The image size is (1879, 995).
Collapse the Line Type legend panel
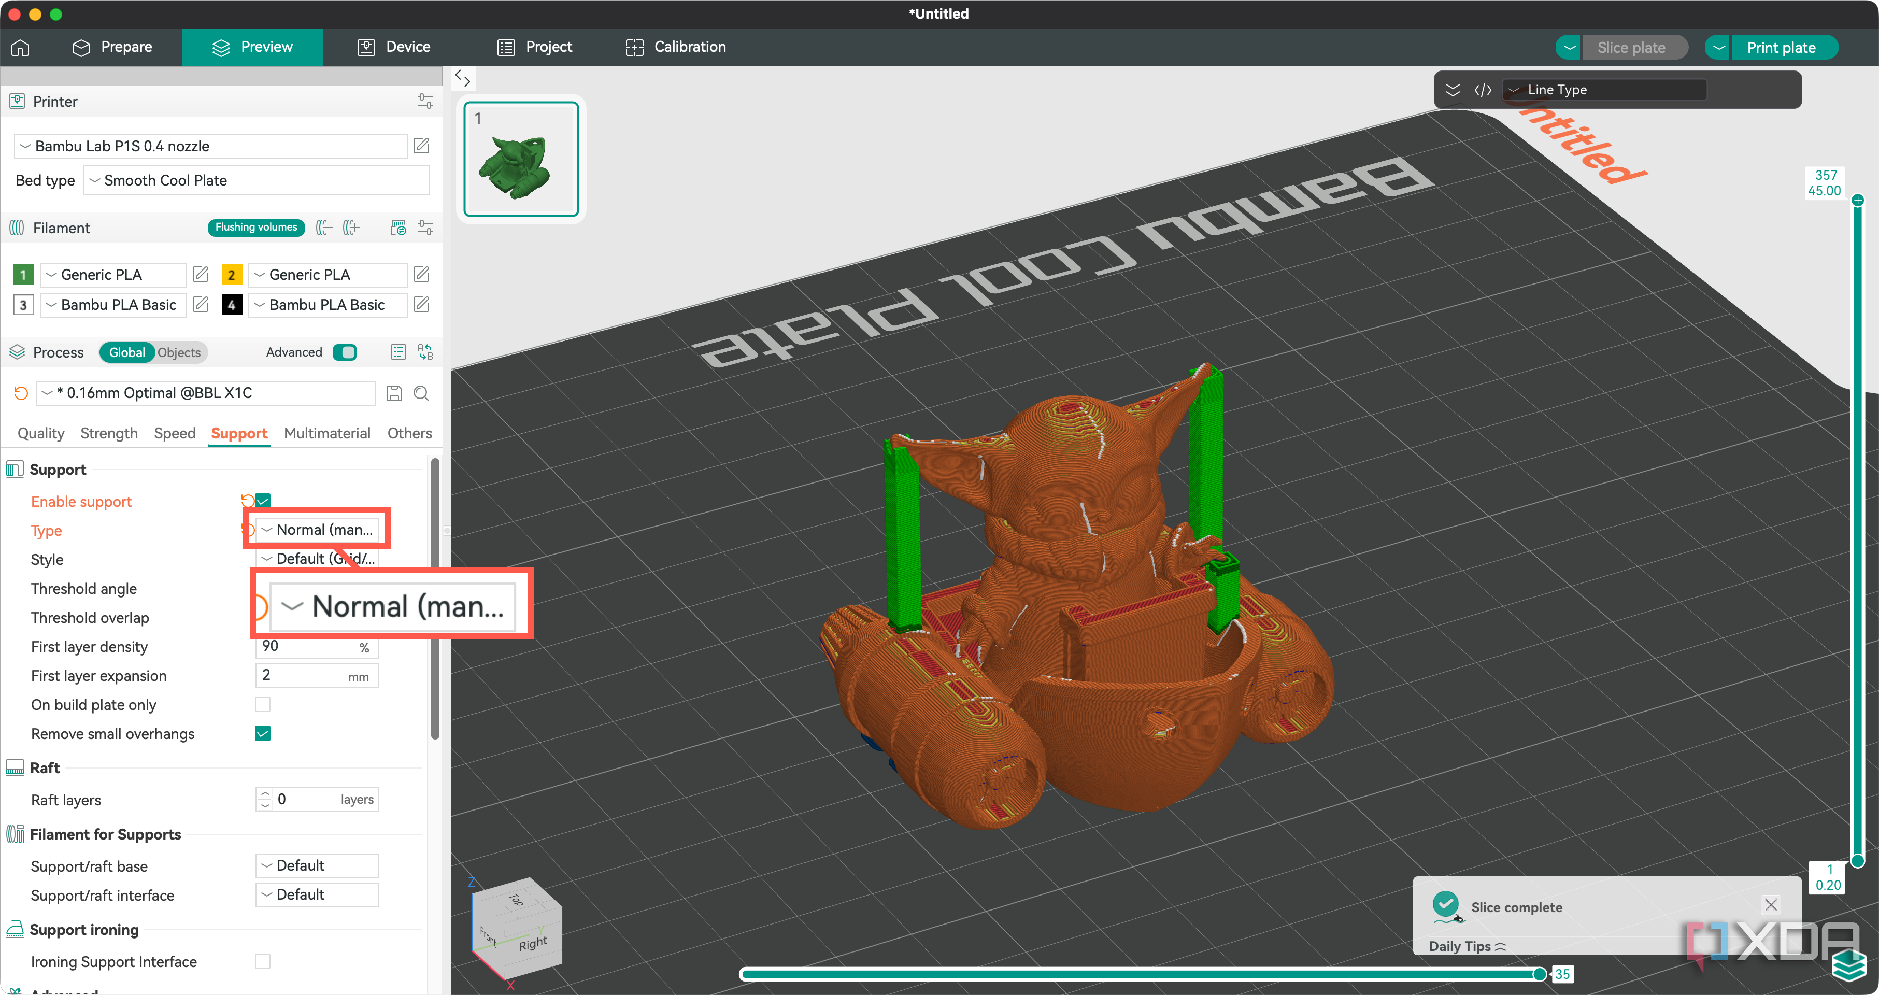1453,90
